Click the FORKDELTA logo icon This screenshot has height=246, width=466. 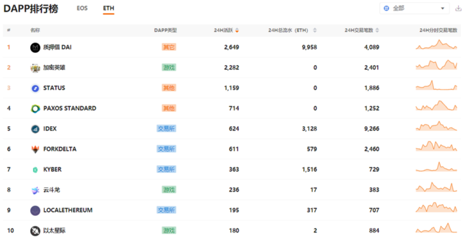[35, 149]
